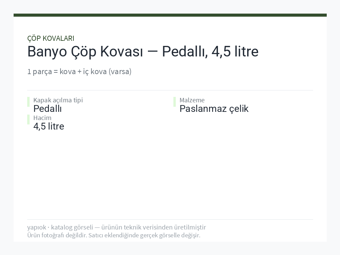Click the word 'Pedallı' in the title

click(185, 52)
